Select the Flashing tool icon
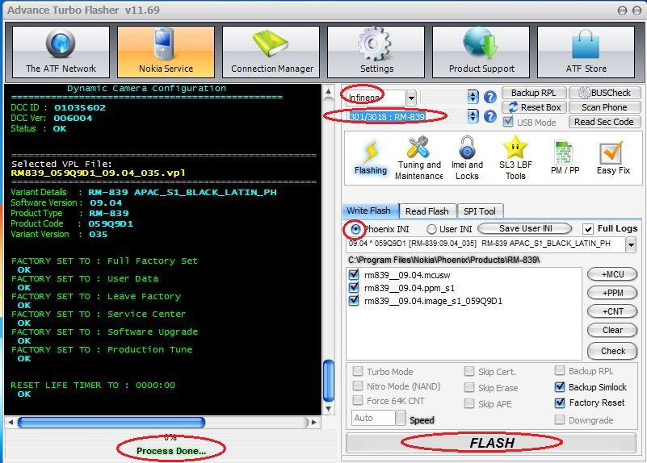Viewport: 647px width, 463px height. coord(371,156)
